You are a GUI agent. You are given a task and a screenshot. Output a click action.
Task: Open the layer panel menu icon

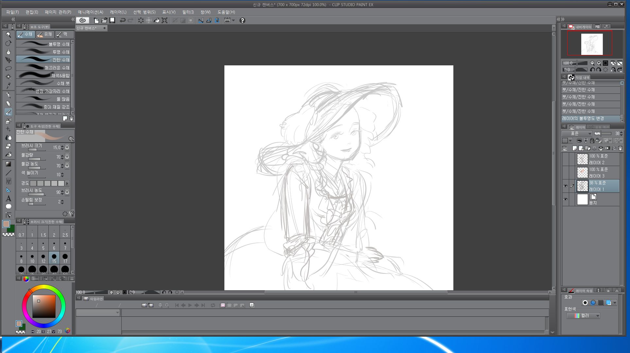[564, 126]
